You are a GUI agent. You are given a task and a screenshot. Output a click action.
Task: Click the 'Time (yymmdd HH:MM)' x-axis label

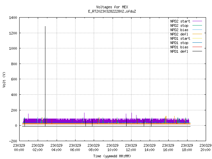[112, 156]
